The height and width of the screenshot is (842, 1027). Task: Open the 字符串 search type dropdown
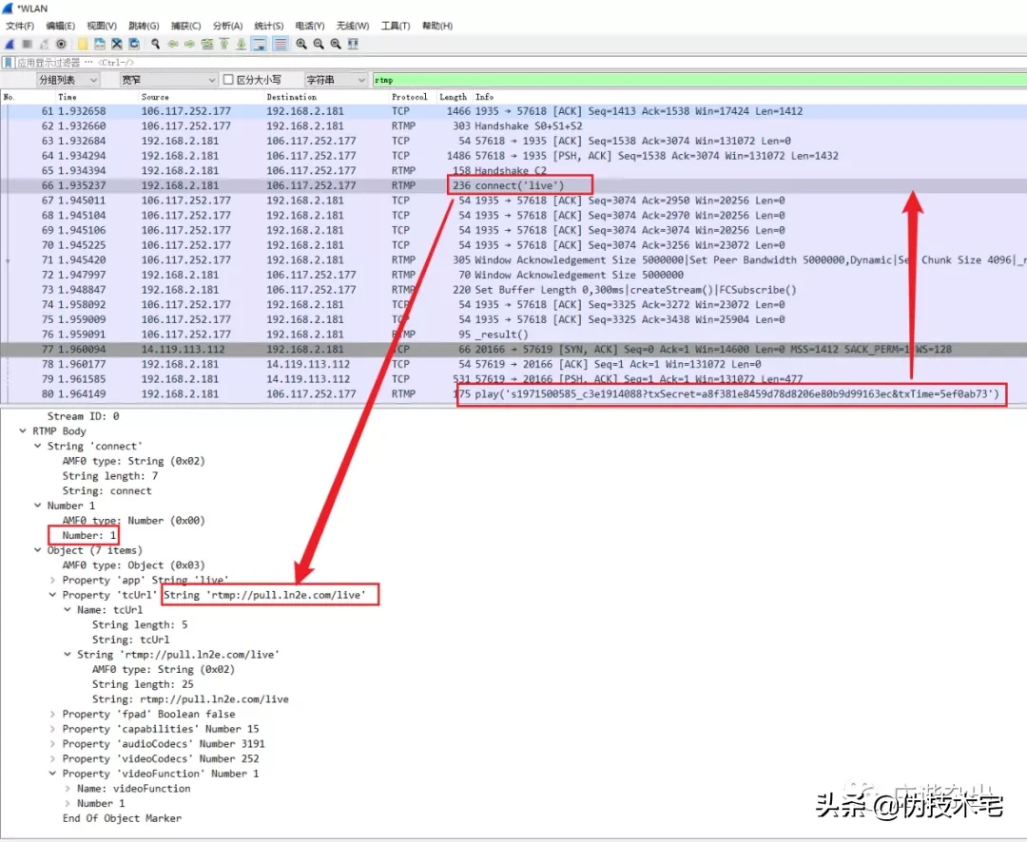(335, 79)
